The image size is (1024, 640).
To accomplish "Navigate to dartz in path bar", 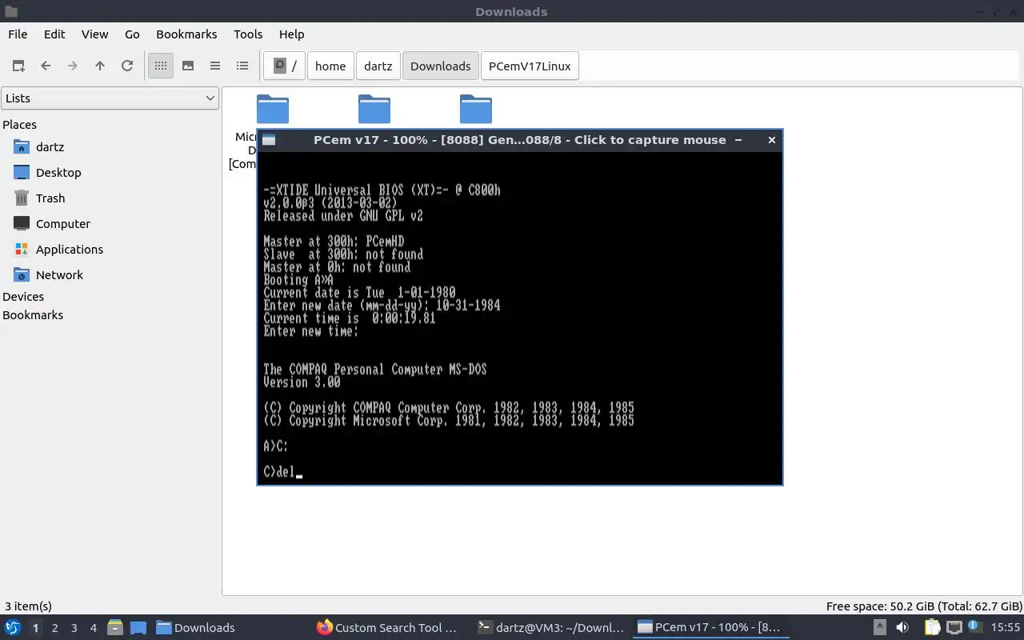I will tap(378, 66).
